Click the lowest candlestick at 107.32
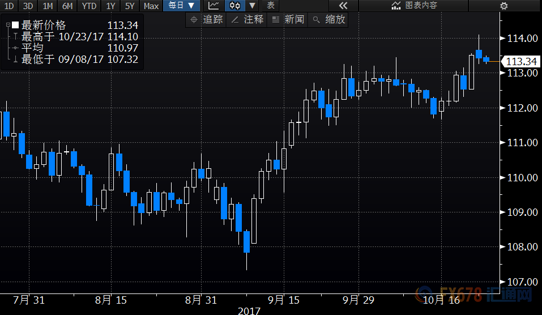 coord(246,249)
